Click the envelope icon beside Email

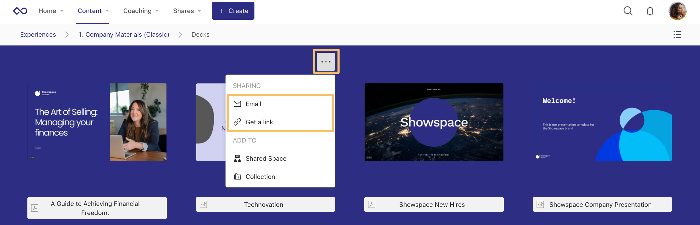pos(237,104)
